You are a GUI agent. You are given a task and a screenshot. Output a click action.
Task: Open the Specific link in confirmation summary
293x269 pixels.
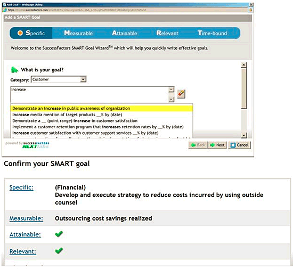(x=21, y=187)
